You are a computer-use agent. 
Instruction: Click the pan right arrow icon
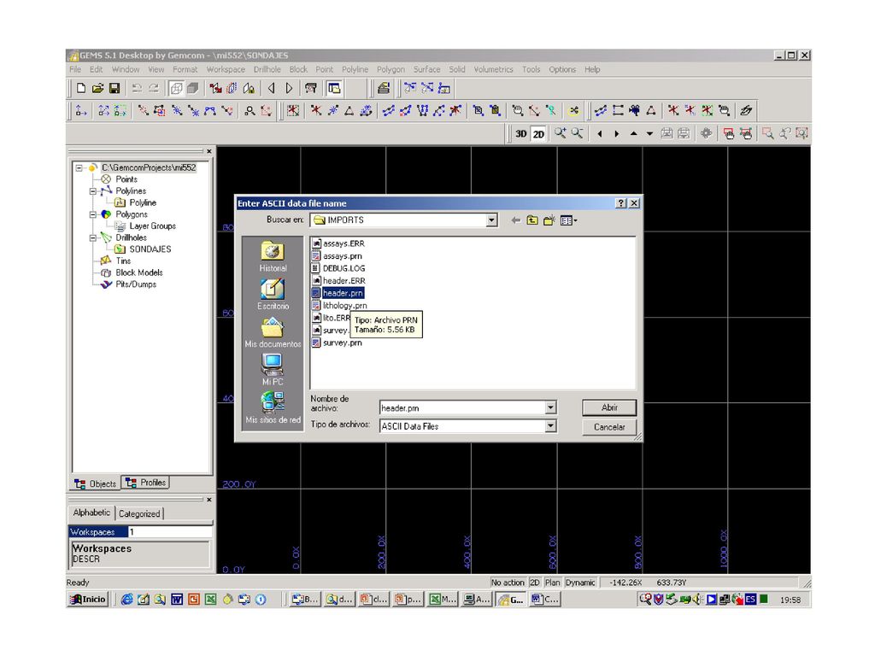coord(617,134)
